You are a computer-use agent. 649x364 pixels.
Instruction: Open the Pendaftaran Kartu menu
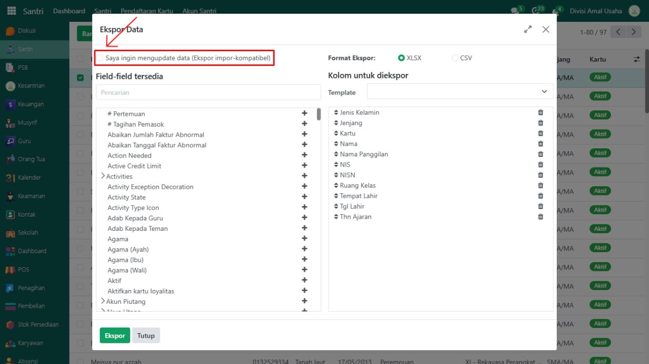(147, 11)
